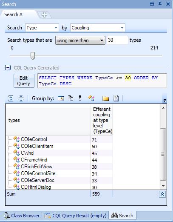Image resolution: width=173 pixels, height=222 pixels.
Task: Switch to the Class Browser tab
Action: [22, 216]
